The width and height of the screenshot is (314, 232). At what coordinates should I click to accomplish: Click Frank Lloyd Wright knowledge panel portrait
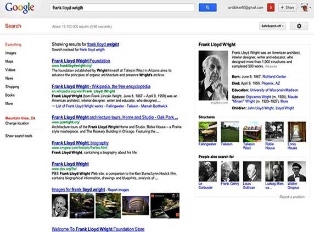(213, 76)
